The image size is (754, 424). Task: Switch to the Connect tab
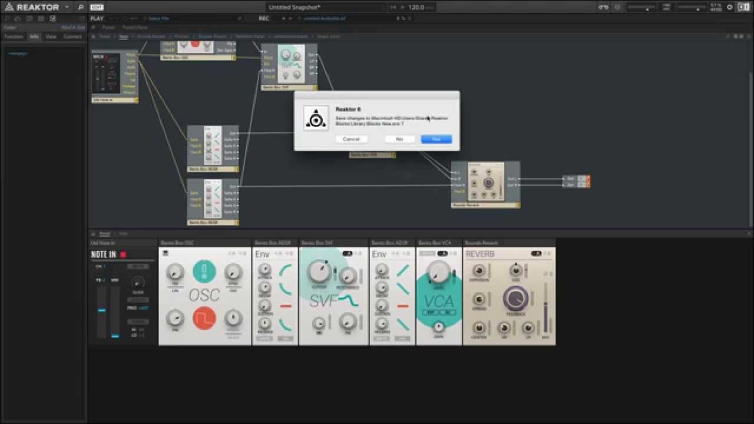(x=72, y=37)
